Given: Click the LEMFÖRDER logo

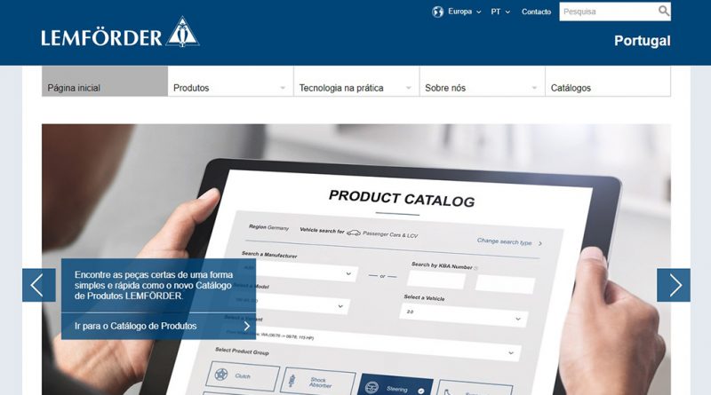Looking at the screenshot, I should pyautogui.click(x=119, y=34).
